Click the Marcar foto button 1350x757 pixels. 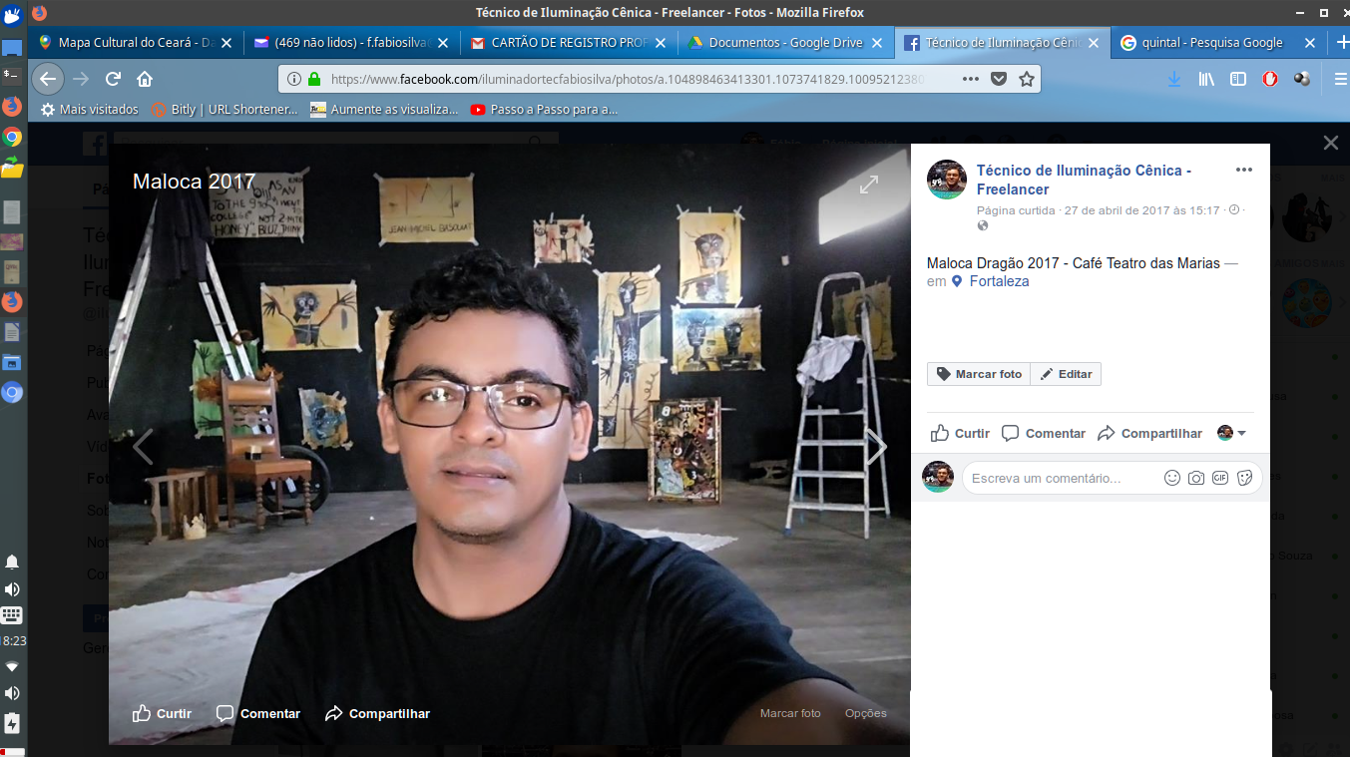[979, 374]
